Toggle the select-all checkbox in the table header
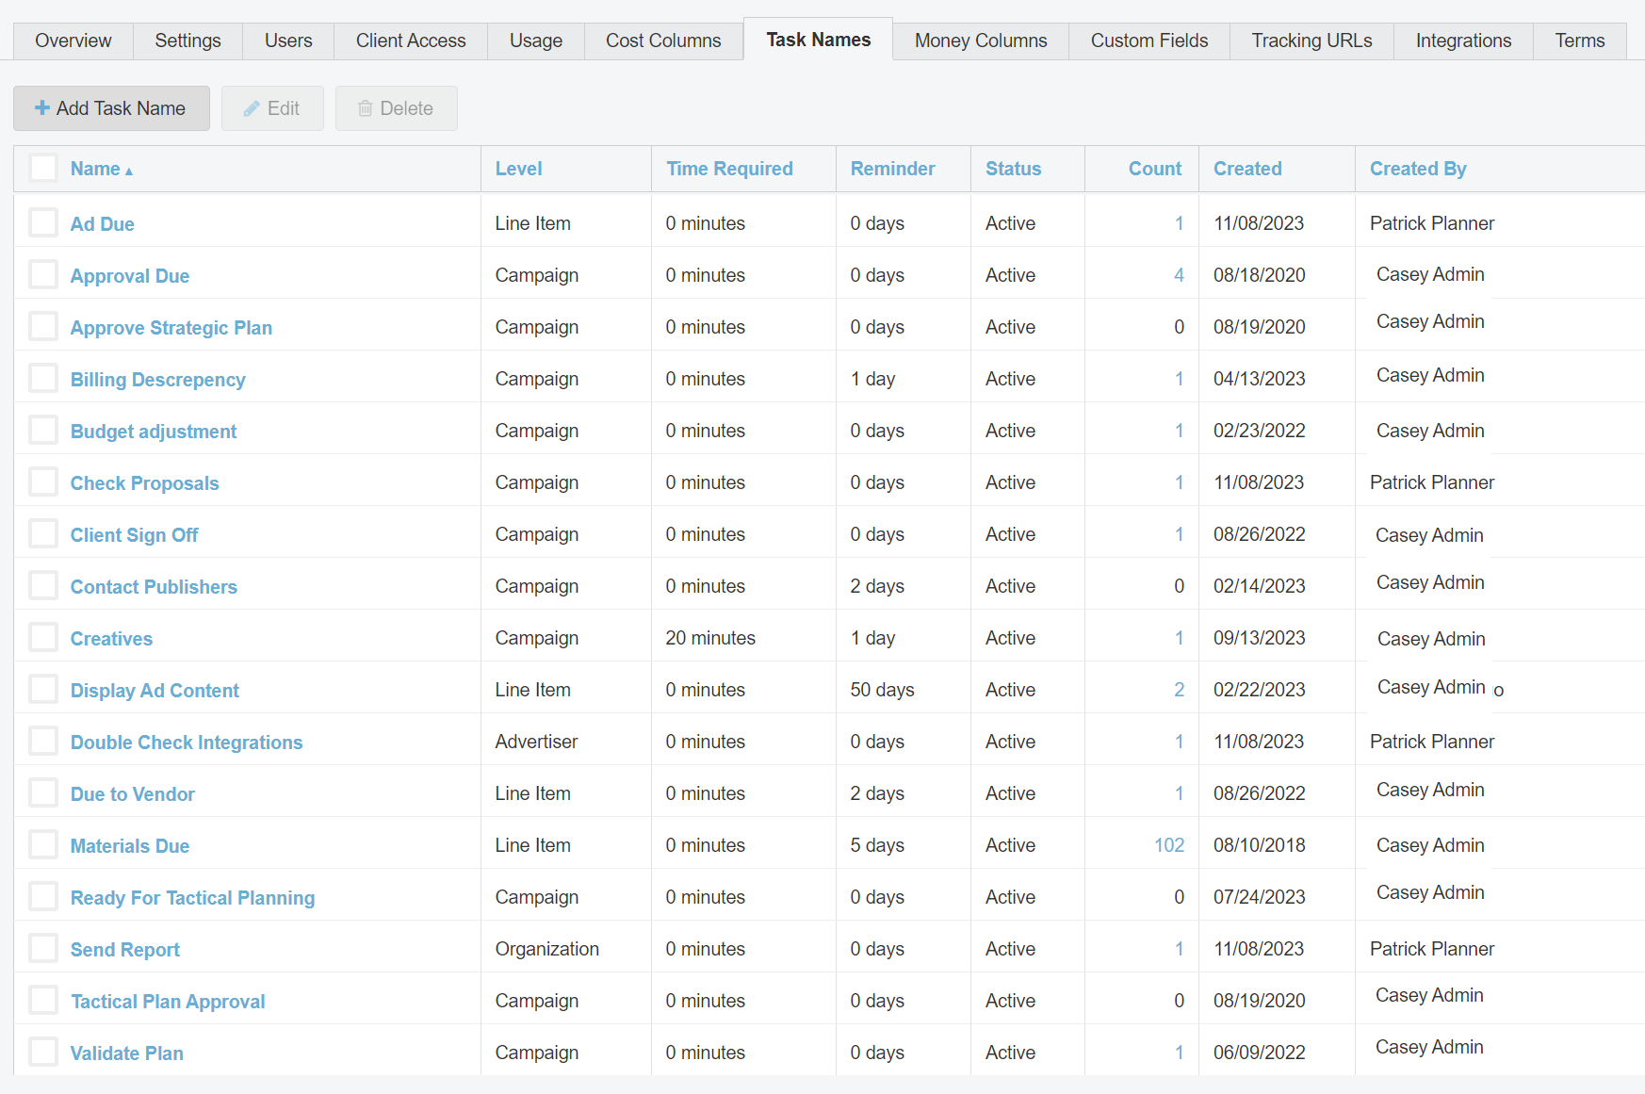This screenshot has height=1094, width=1645. [x=42, y=167]
